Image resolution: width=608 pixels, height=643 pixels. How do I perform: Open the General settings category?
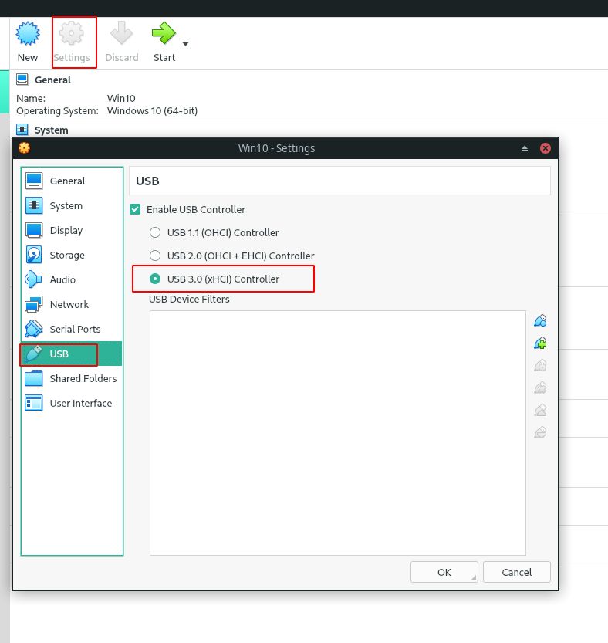pos(73,181)
